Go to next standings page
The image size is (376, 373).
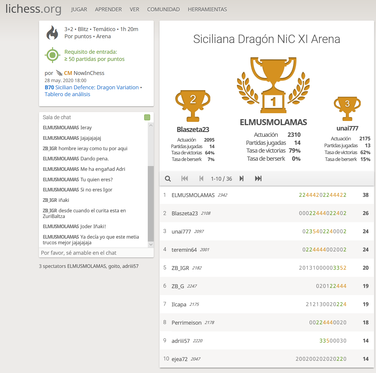(x=241, y=179)
